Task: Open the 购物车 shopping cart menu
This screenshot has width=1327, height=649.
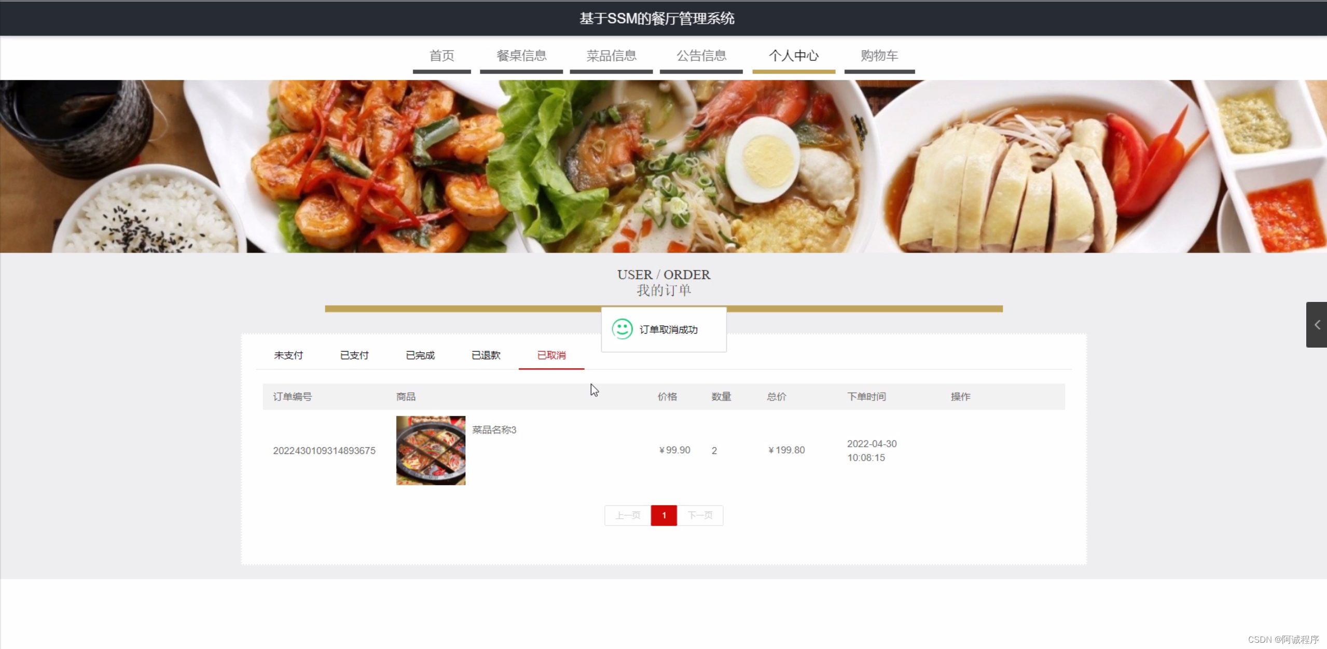Action: coord(879,56)
